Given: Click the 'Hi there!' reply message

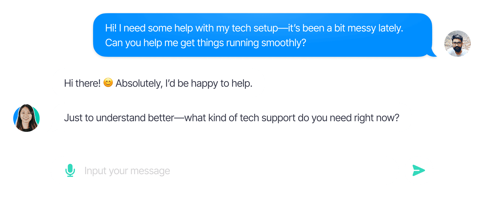Looking at the screenshot, I should pos(158,83).
